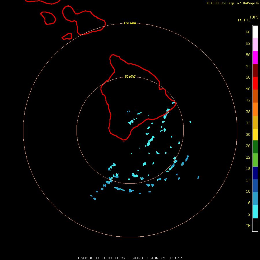Select the [K FT] unit label
This screenshot has height=260, width=260.
tap(244, 20)
